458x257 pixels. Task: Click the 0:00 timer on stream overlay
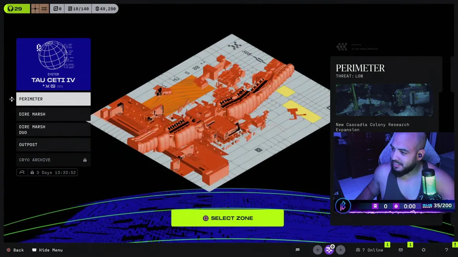click(x=410, y=206)
